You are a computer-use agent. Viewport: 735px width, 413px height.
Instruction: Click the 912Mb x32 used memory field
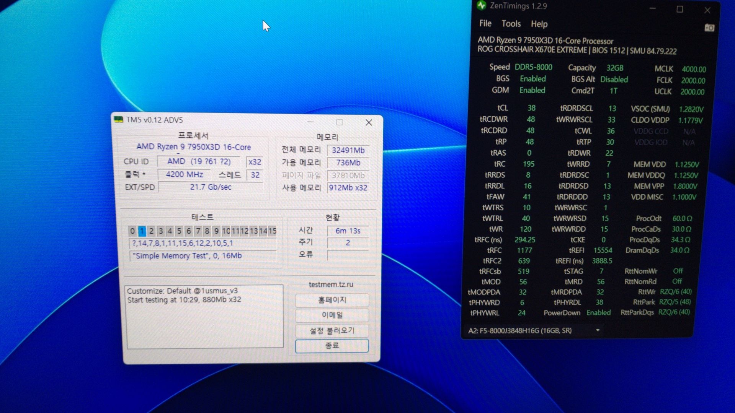click(x=348, y=188)
